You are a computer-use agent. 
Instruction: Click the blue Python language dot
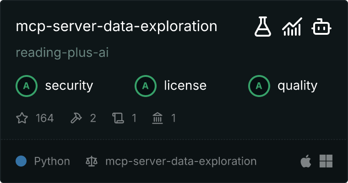tap(21, 161)
